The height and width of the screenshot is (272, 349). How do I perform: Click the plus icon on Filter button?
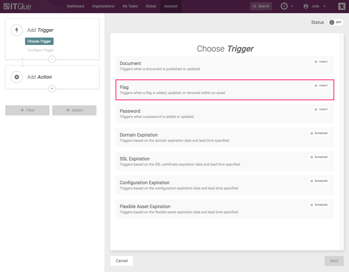coord(22,110)
